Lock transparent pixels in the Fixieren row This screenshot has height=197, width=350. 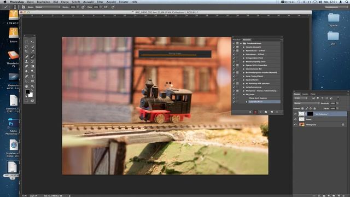302,108
